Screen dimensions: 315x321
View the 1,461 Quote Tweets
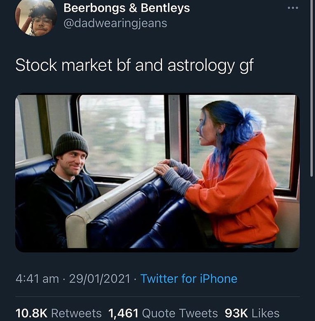pos(163,313)
